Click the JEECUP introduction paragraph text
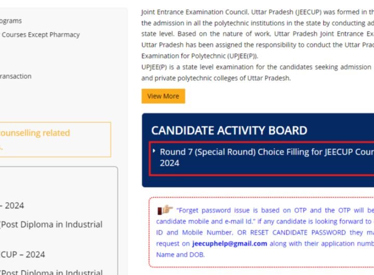This screenshot has width=374, height=275. click(258, 34)
